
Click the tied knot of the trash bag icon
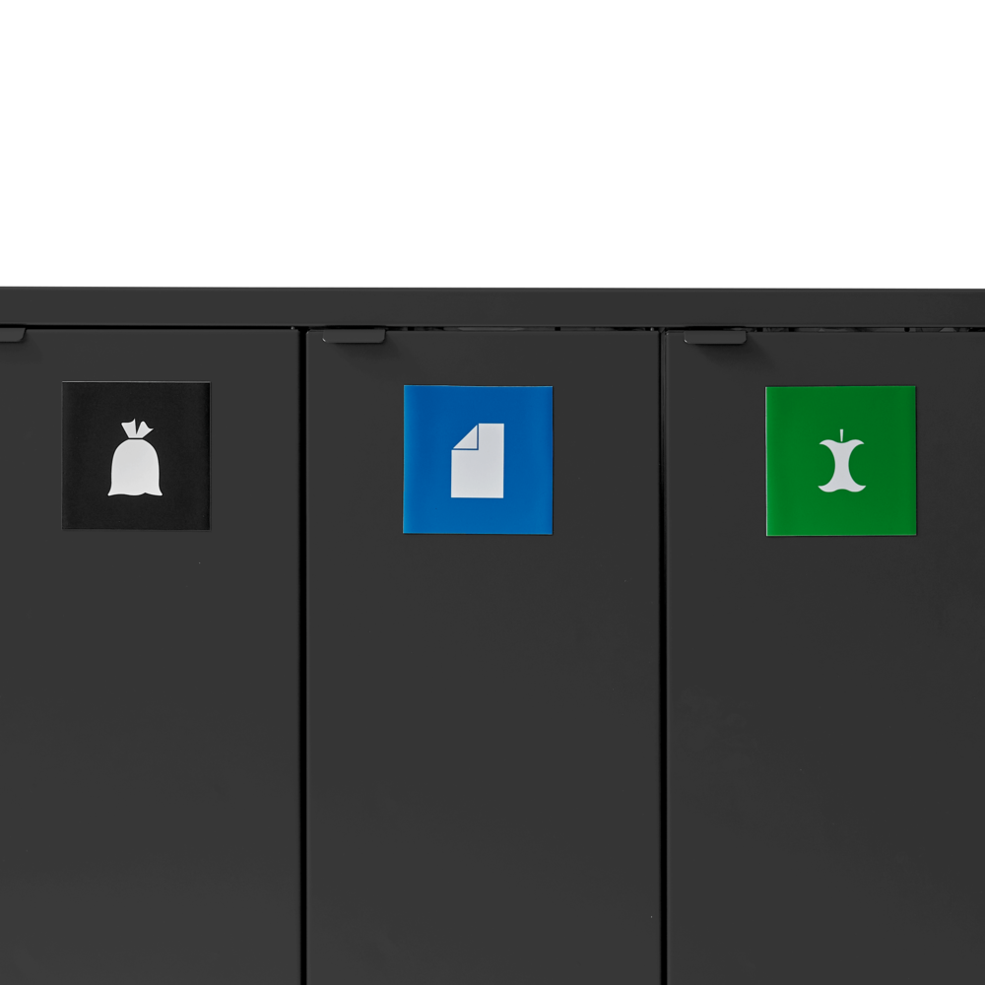[137, 428]
